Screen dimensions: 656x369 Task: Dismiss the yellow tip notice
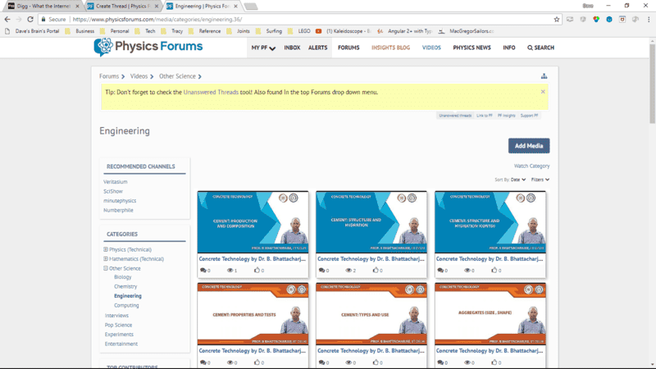click(x=543, y=92)
